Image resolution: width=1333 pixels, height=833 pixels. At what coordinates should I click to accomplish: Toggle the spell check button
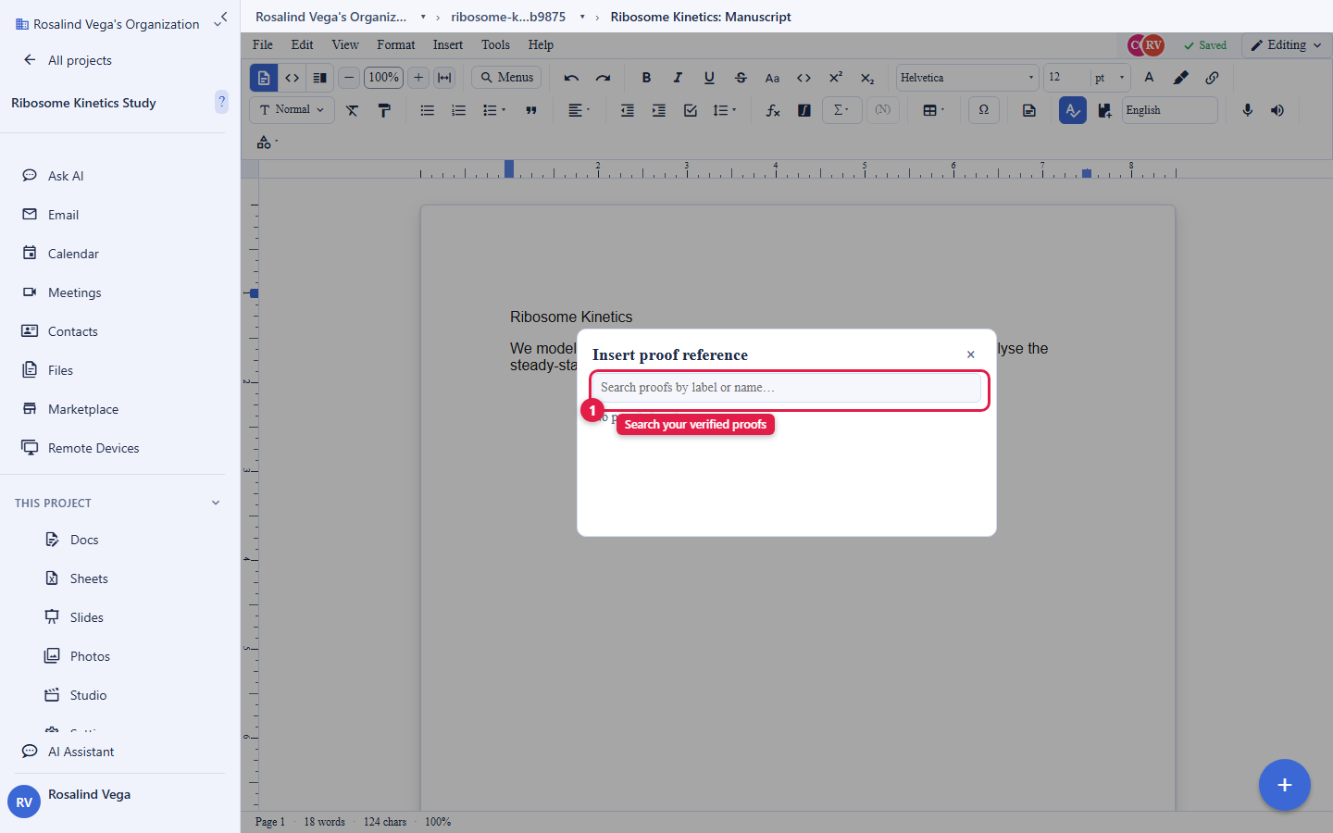(x=1072, y=110)
